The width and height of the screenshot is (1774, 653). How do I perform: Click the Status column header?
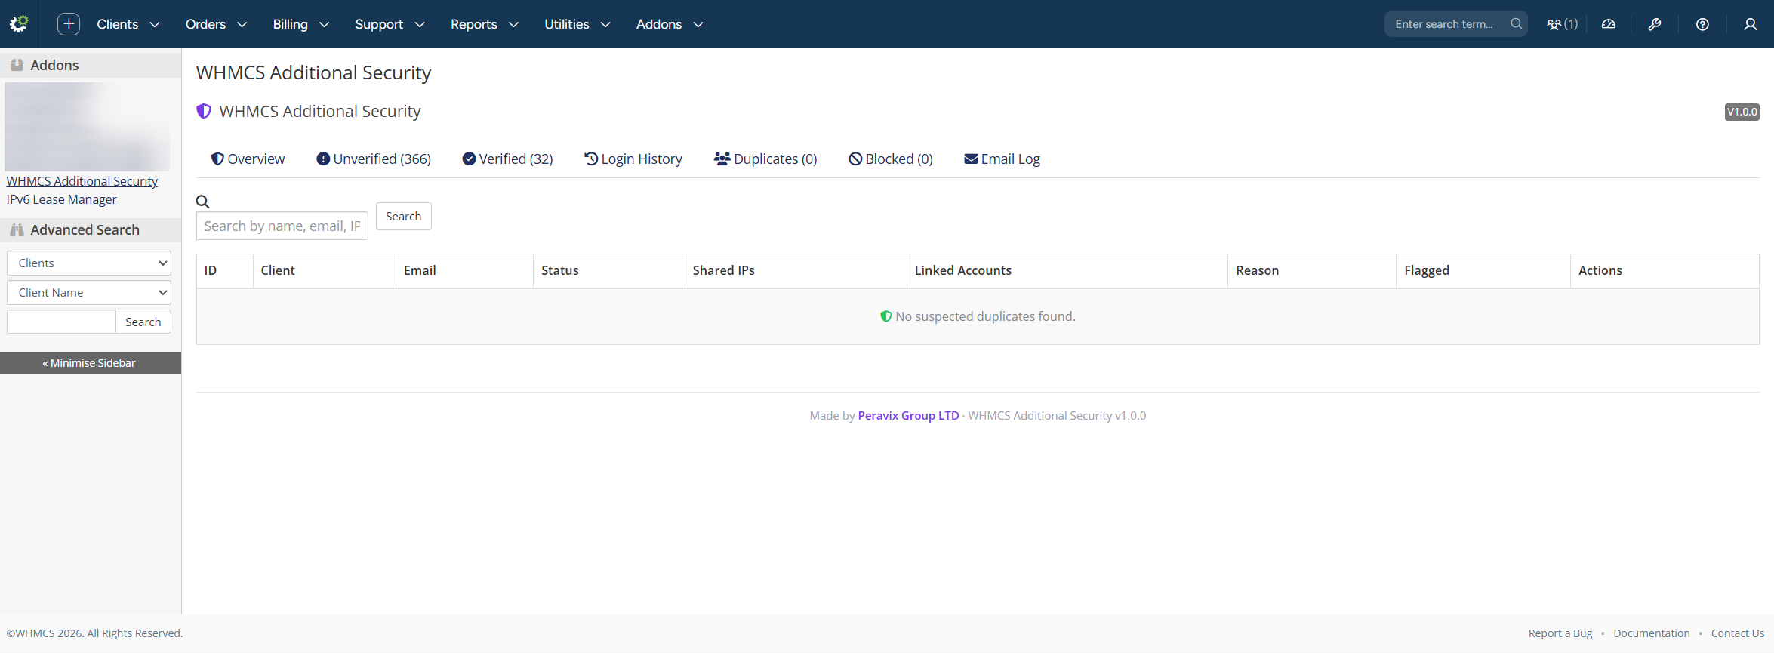point(609,270)
